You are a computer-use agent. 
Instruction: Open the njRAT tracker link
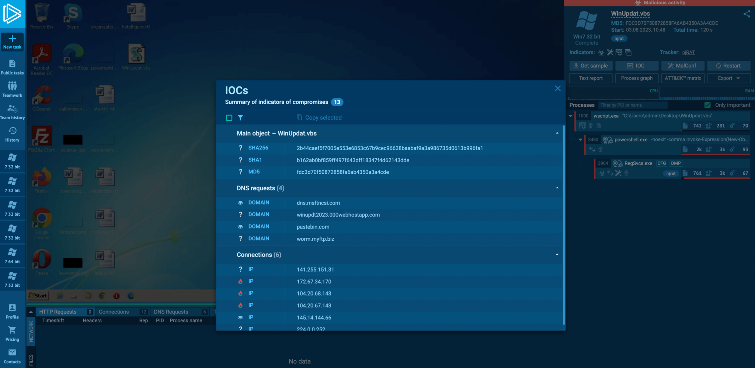[x=688, y=53]
